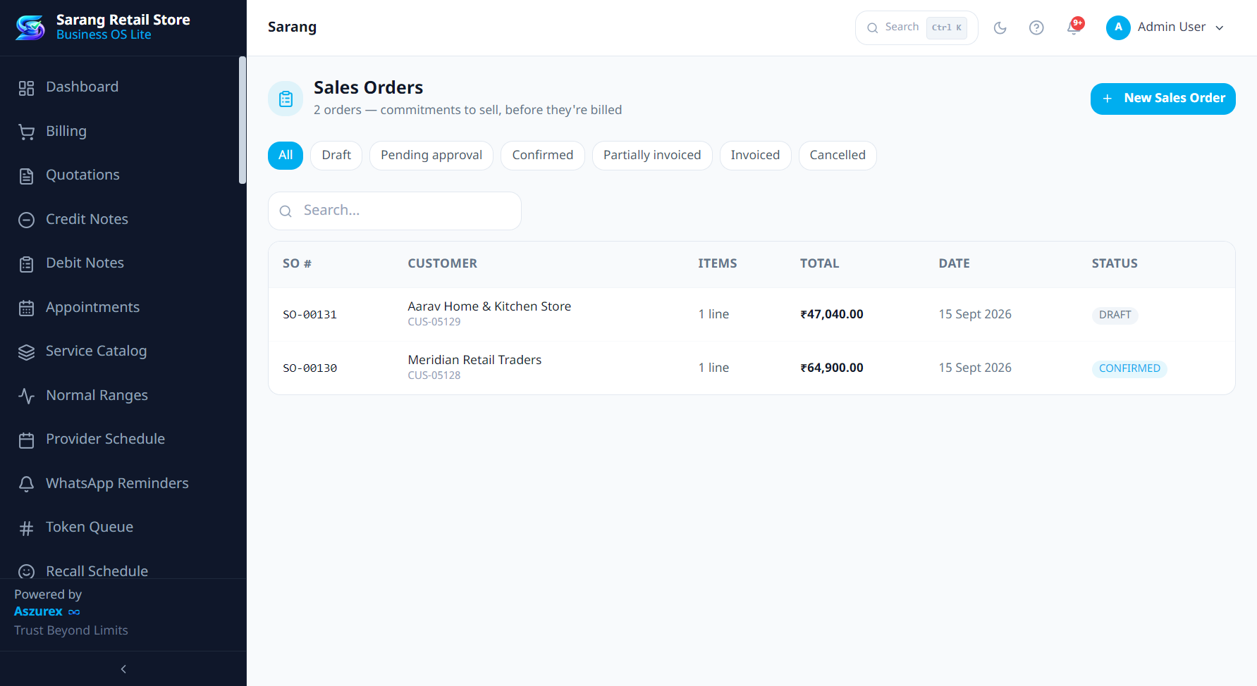
Task: Click the Recall Schedule smiley icon
Action: click(x=26, y=572)
